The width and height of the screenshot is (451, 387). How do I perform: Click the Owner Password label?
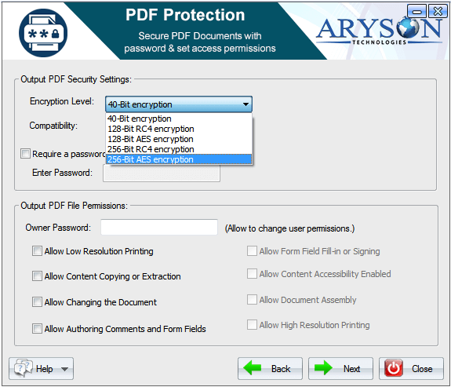(58, 228)
